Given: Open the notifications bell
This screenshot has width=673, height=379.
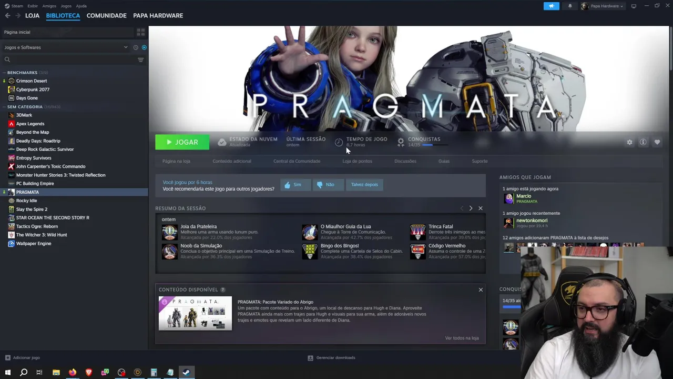Looking at the screenshot, I should tap(570, 6).
